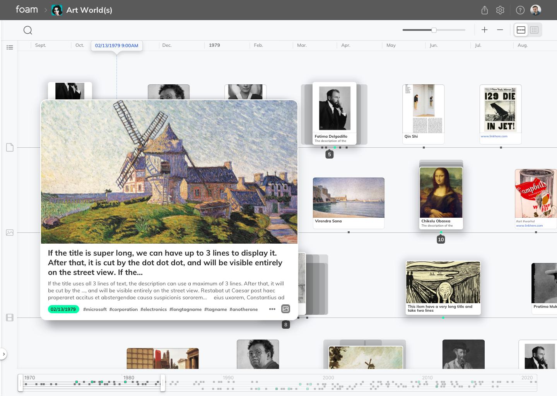Image resolution: width=557 pixels, height=396 pixels.
Task: Click the Jun. month label
Action: point(434,45)
